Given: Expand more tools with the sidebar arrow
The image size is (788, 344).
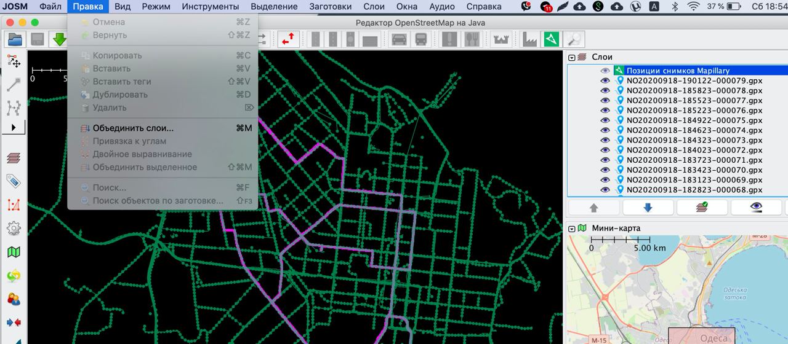Looking at the screenshot, I should click(14, 128).
